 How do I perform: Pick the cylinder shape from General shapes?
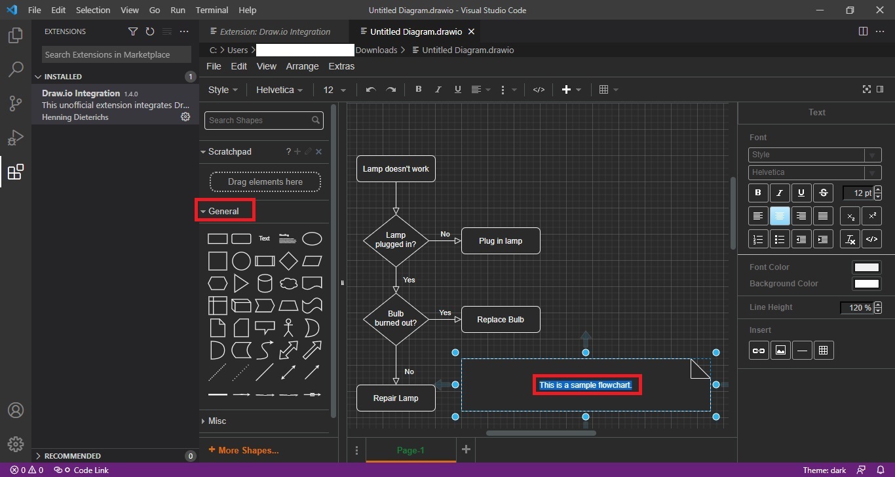click(265, 282)
